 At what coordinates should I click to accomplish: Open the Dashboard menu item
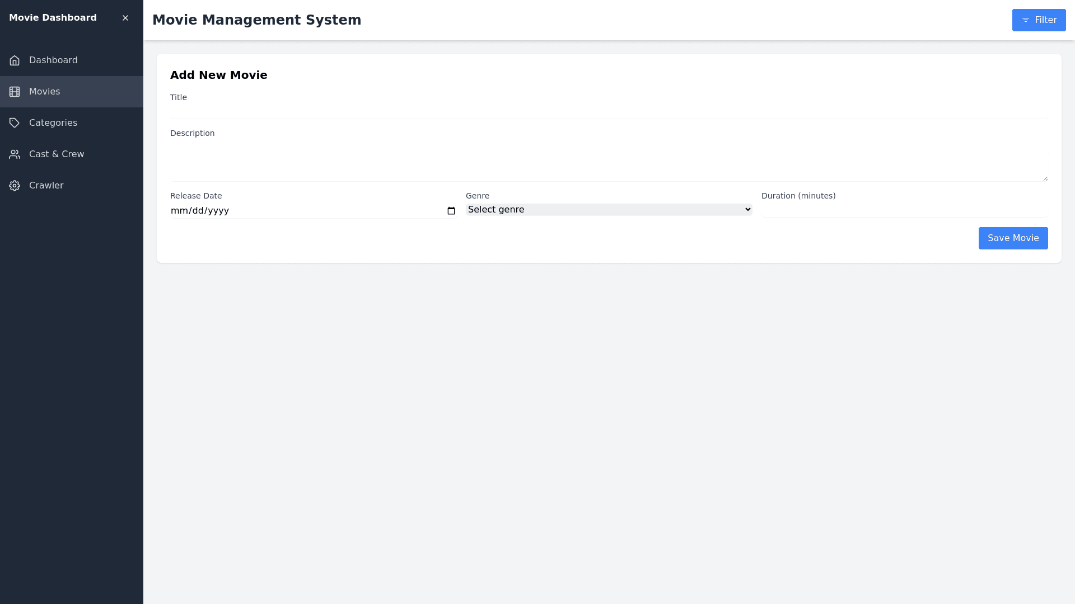click(x=53, y=60)
